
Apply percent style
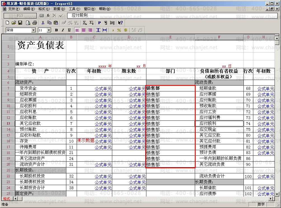[119, 30]
